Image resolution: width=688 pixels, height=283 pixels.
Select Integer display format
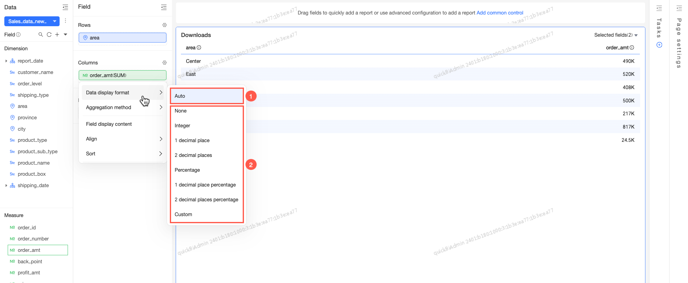[x=207, y=125]
